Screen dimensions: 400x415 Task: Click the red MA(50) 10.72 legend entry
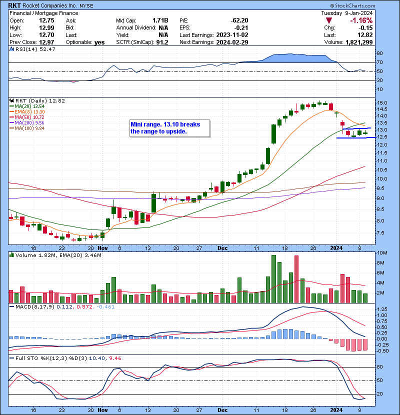(x=27, y=117)
